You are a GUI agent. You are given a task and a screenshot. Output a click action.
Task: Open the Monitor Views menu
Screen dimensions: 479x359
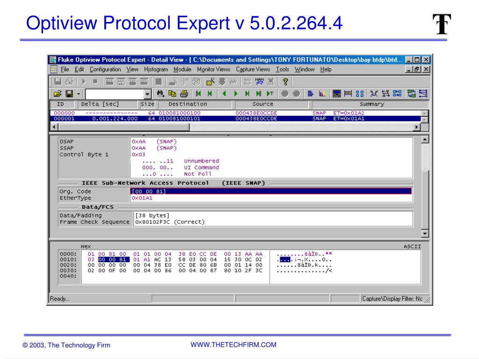[x=213, y=69]
